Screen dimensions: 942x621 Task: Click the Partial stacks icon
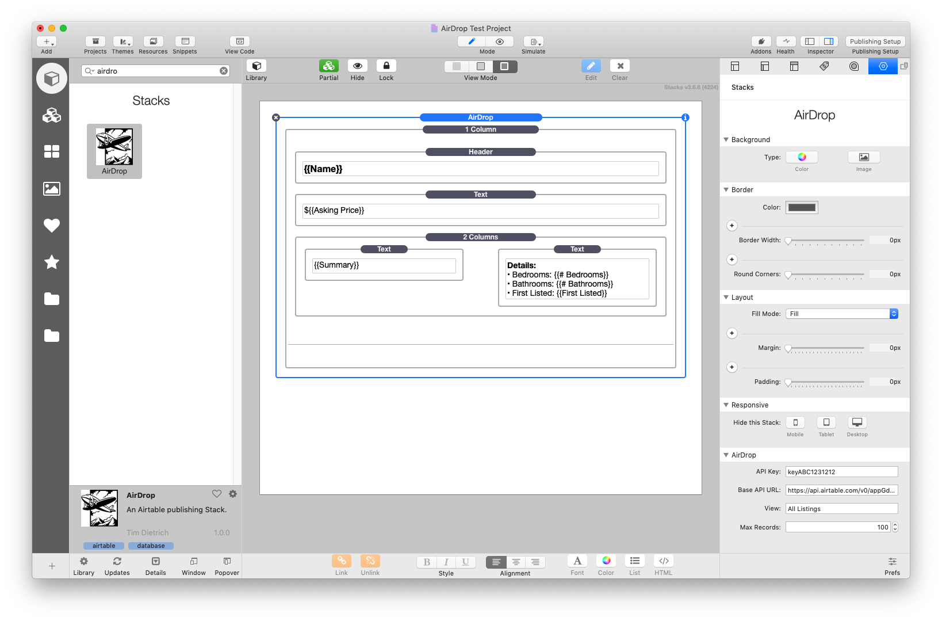coord(329,66)
